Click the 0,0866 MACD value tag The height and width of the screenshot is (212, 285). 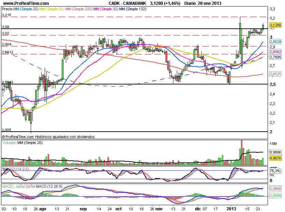tap(275, 189)
